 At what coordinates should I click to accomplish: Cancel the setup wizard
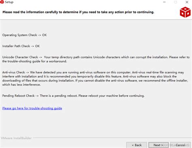pos(180,145)
